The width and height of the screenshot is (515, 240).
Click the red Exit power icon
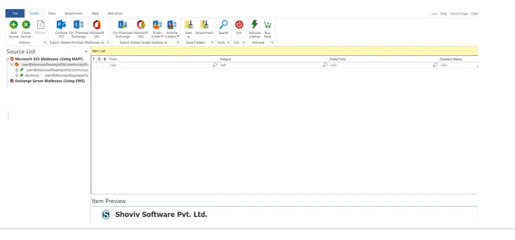pos(239,25)
